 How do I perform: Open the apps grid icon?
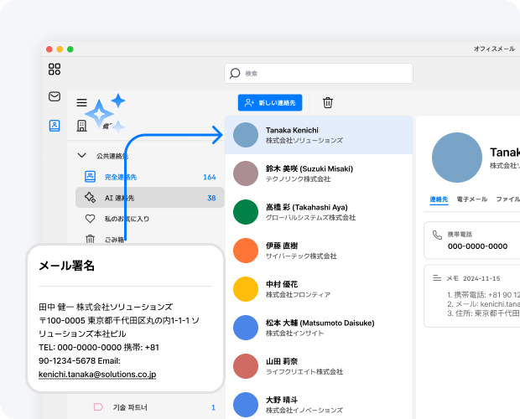(55, 70)
